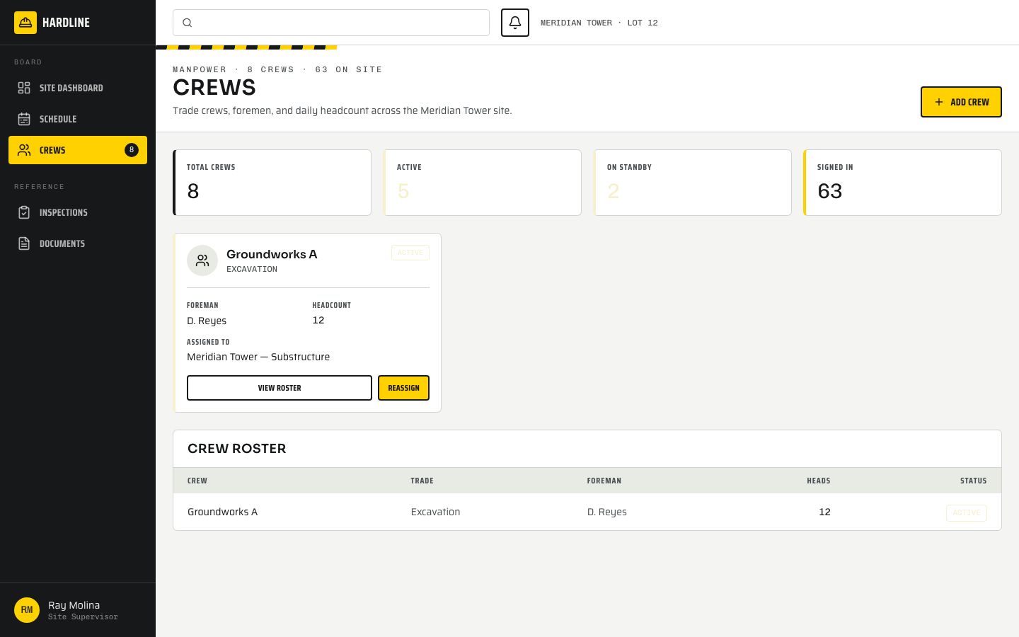This screenshot has width=1019, height=637.
Task: Click the heads value 12 in roster table
Action: 824,512
